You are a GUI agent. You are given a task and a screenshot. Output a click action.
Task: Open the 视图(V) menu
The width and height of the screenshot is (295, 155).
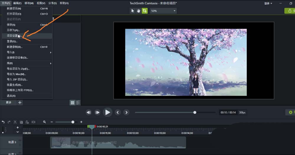[x=41, y=3]
